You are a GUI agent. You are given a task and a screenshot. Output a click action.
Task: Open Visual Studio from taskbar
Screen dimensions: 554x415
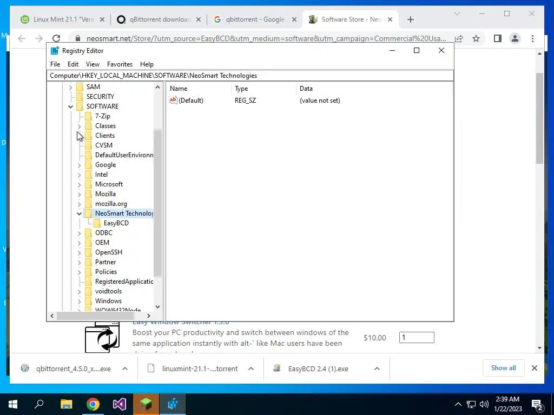(120, 404)
